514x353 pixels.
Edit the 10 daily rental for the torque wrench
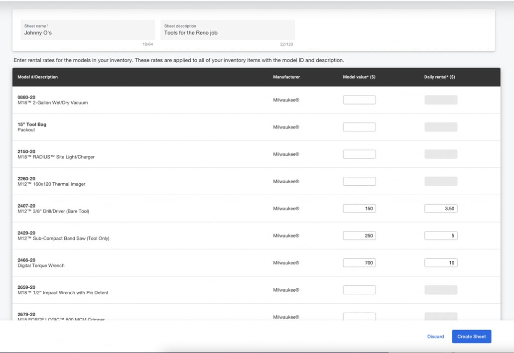(440, 262)
